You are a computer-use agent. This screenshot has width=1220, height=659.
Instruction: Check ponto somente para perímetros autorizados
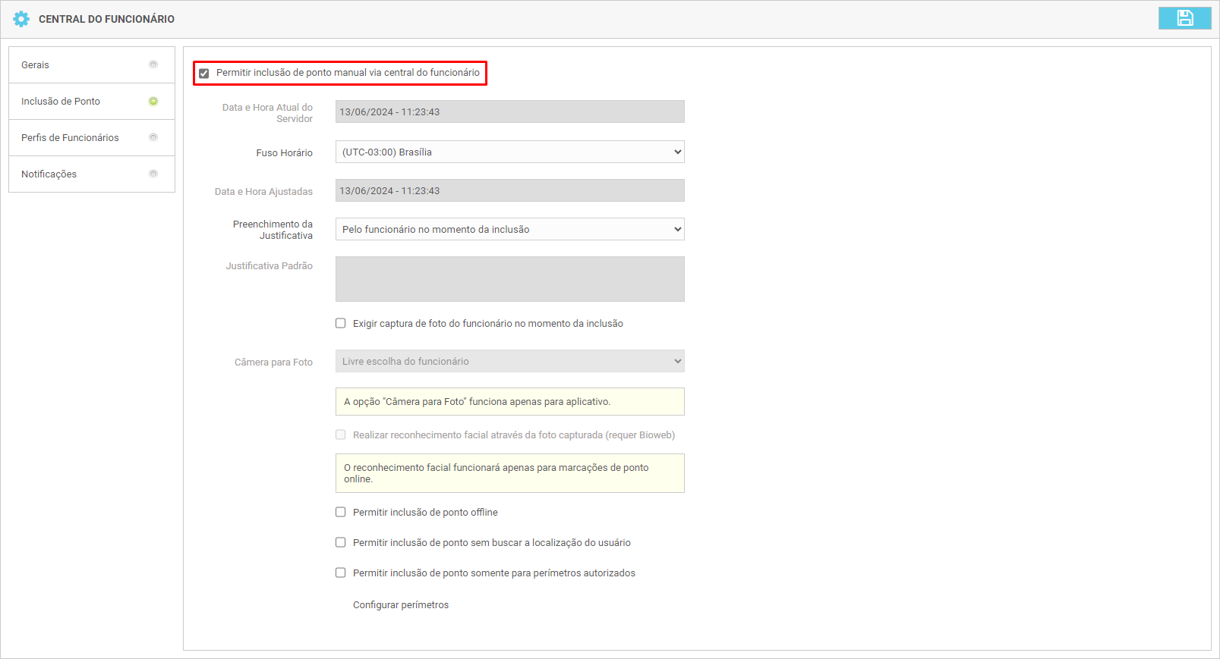pyautogui.click(x=341, y=573)
